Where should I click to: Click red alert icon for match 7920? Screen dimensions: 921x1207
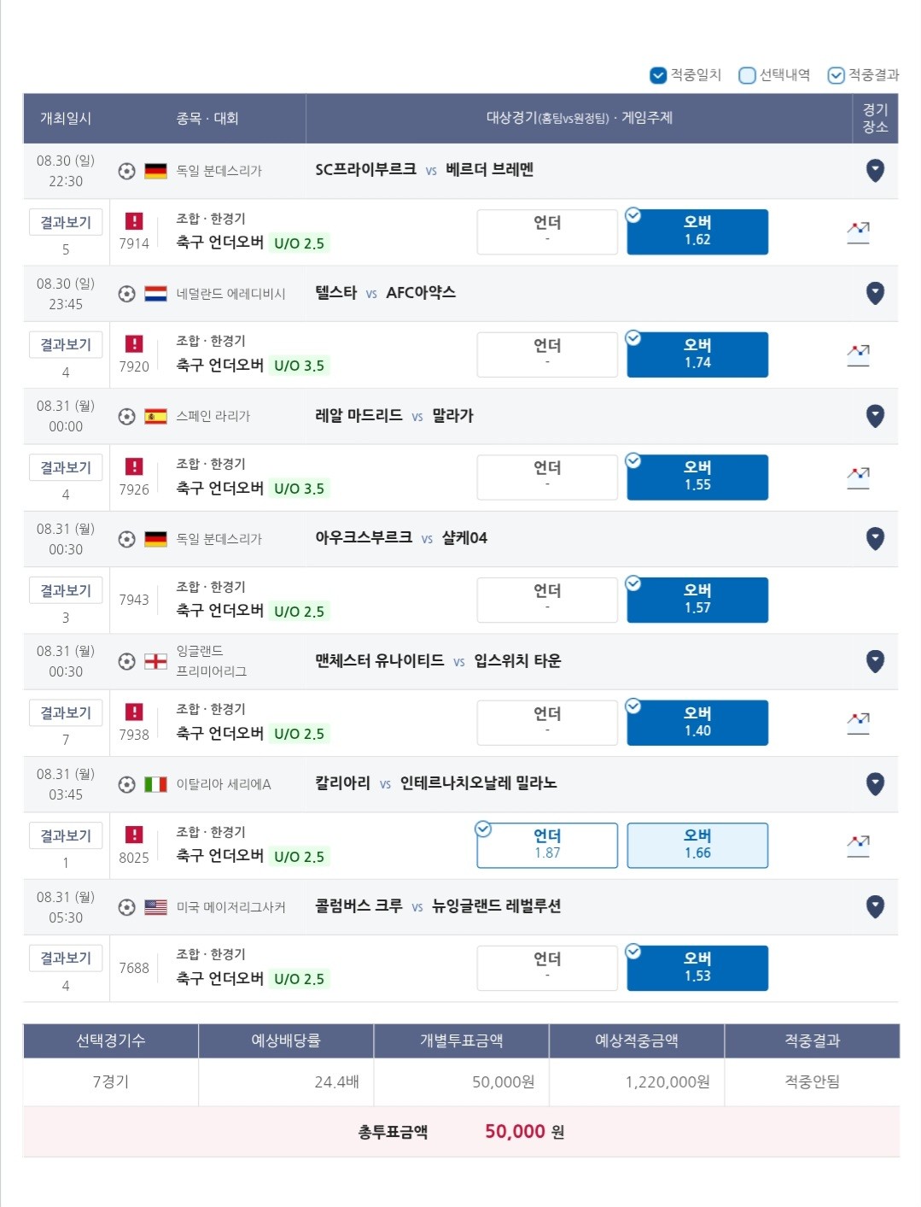pos(134,344)
